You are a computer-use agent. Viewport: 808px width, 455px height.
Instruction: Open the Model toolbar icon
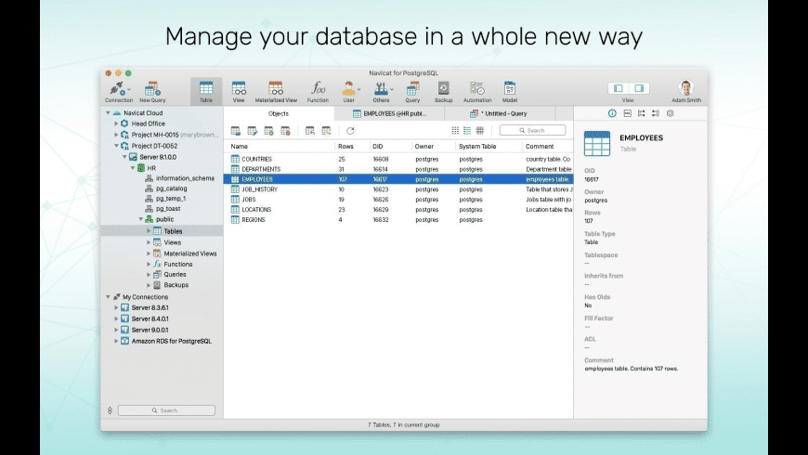[x=510, y=92]
